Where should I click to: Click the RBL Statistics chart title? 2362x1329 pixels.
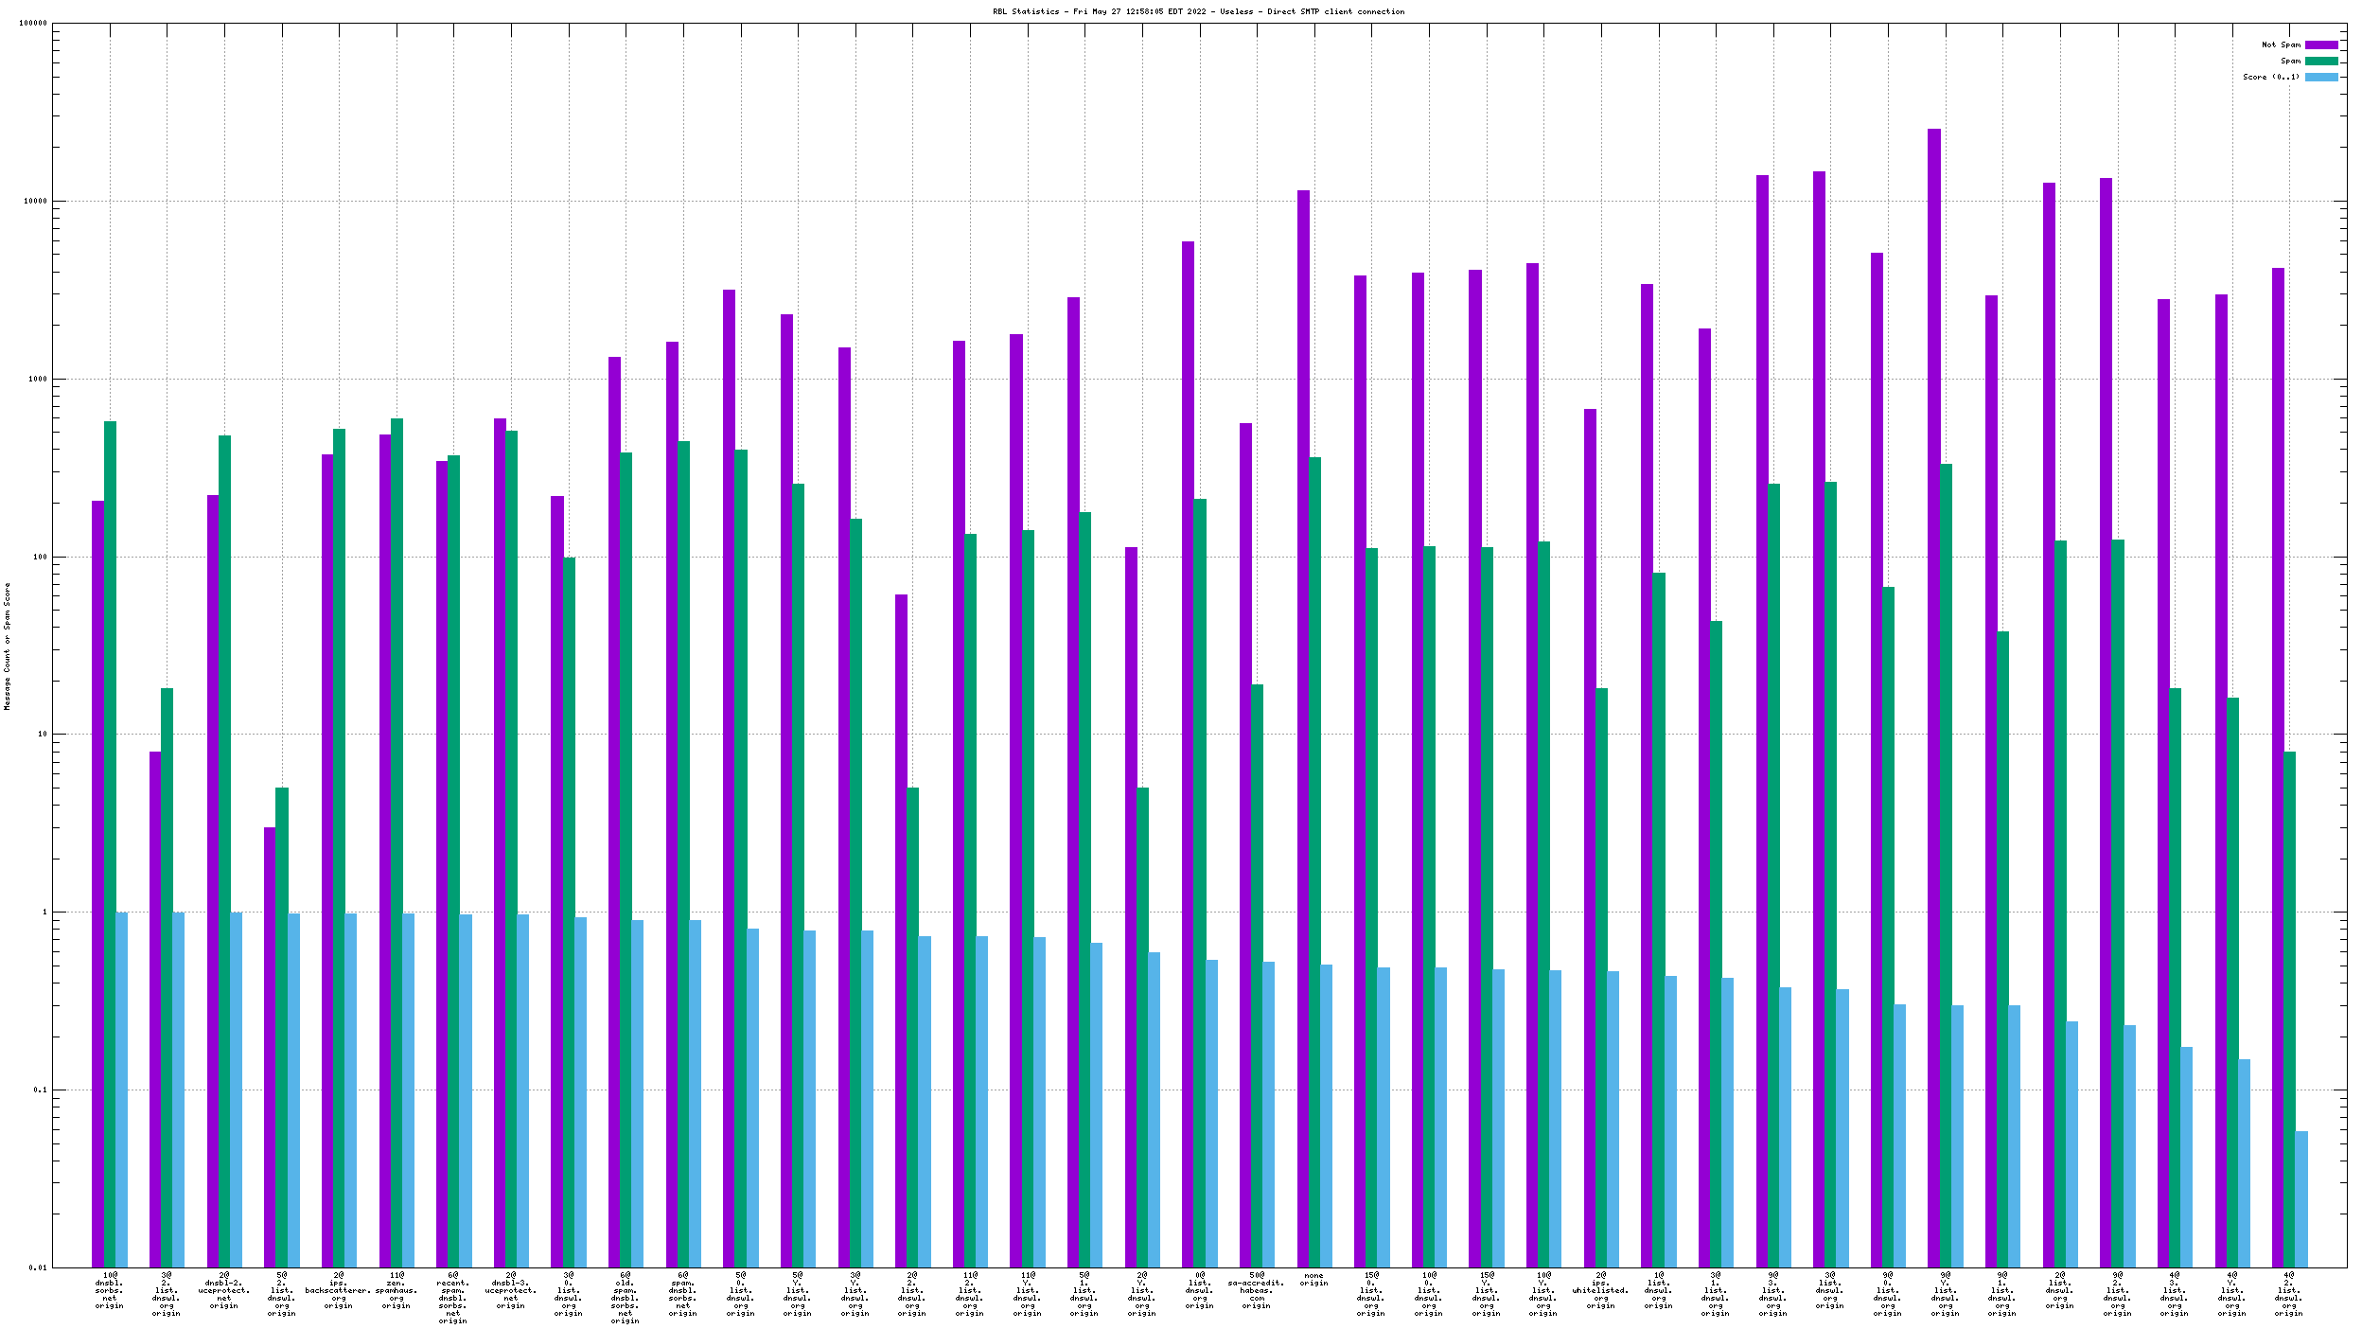point(1198,11)
